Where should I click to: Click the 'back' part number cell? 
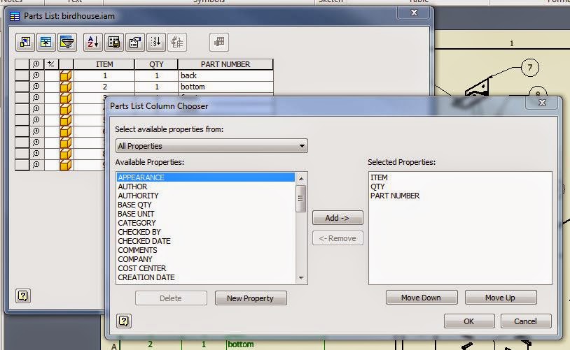pyautogui.click(x=225, y=75)
